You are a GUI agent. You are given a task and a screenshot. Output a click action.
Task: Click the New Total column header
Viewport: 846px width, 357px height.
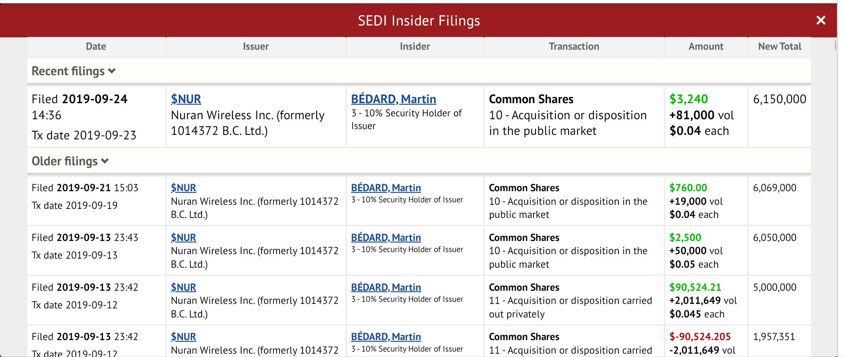pos(779,46)
